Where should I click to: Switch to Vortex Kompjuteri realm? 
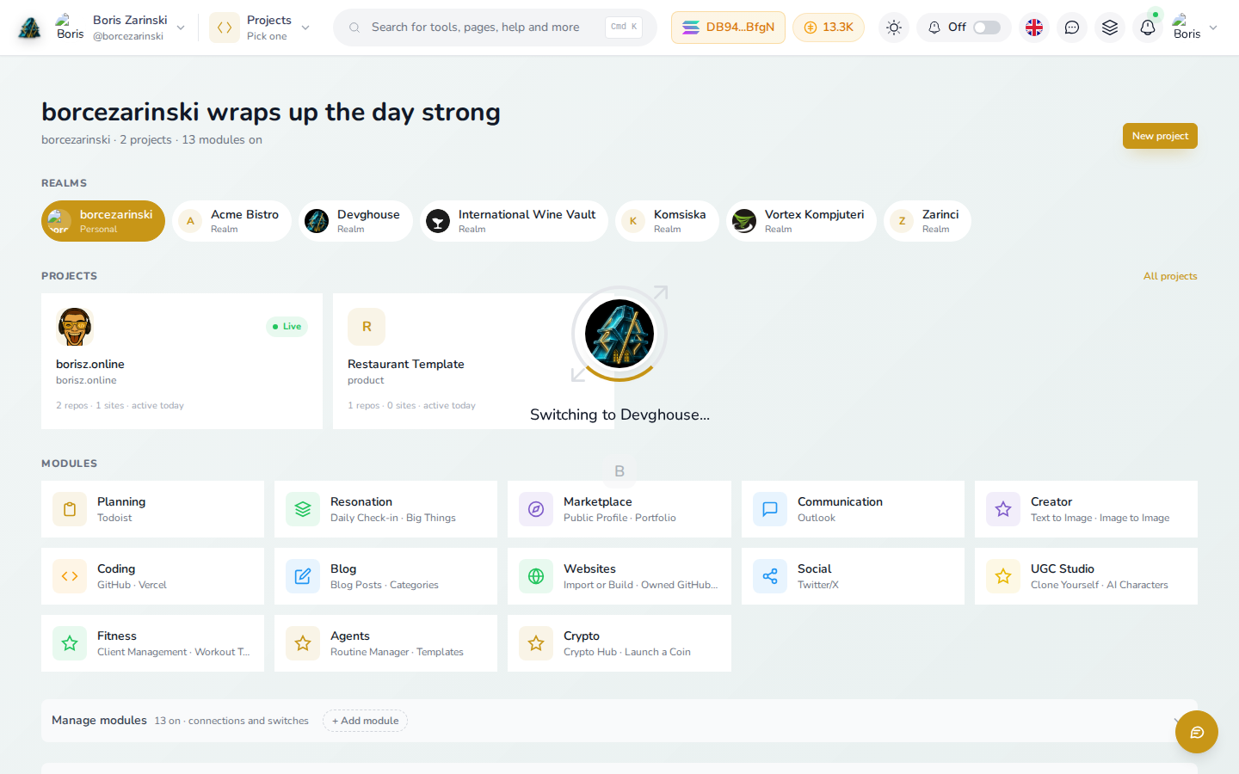coord(801,221)
